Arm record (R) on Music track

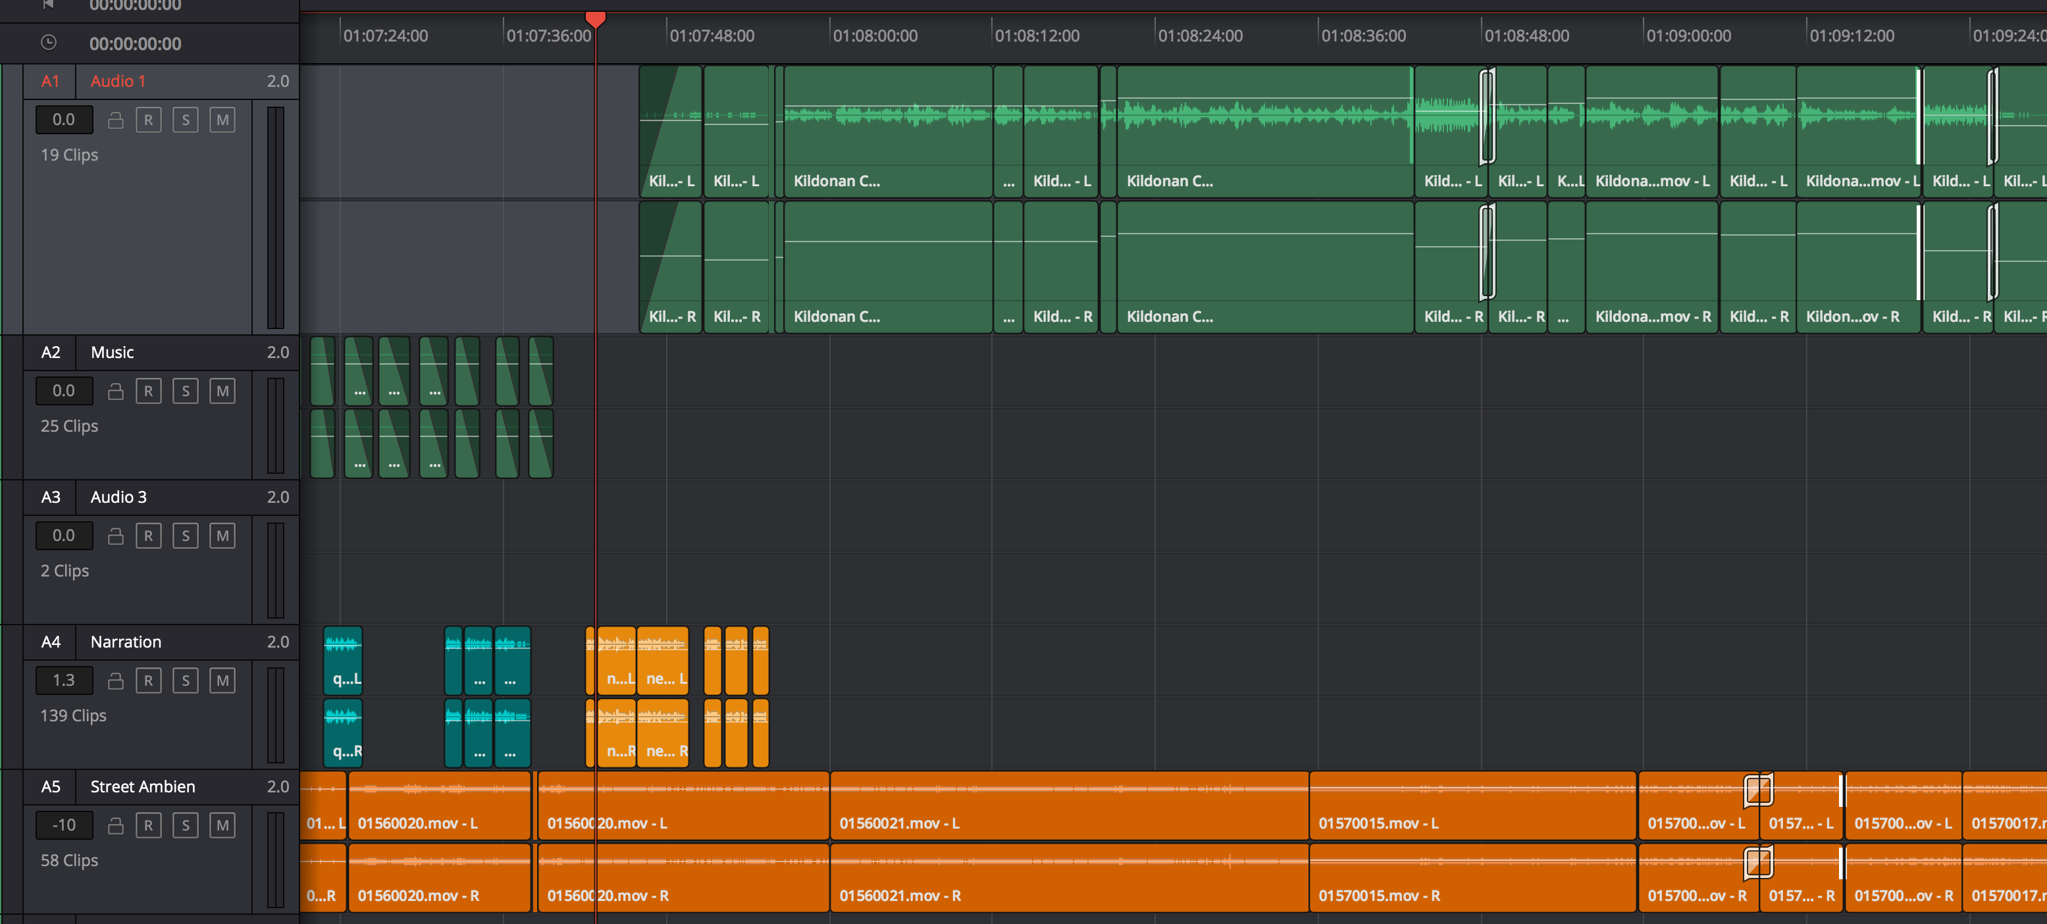click(x=149, y=391)
